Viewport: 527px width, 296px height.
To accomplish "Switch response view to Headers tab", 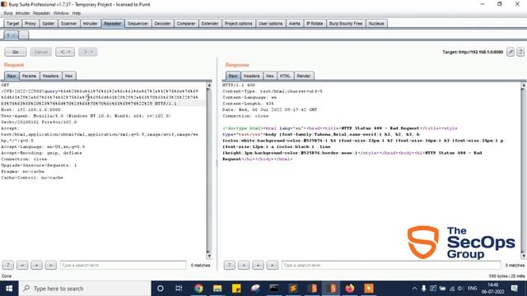I will [x=251, y=76].
